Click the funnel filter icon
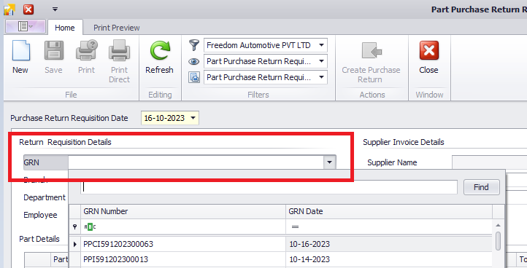 [194, 45]
